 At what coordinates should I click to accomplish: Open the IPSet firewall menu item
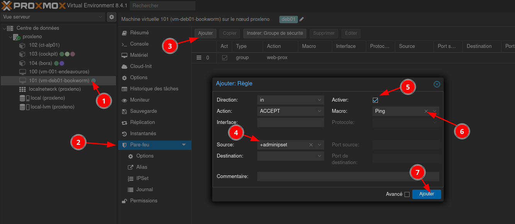coord(142,178)
